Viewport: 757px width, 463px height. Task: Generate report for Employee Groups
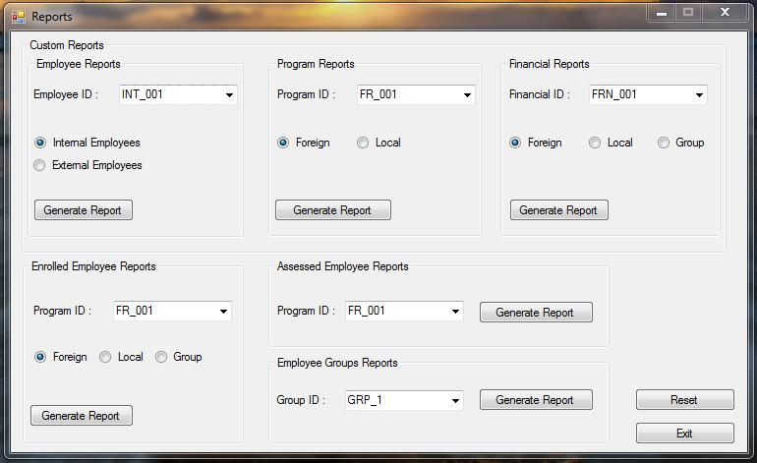[536, 400]
